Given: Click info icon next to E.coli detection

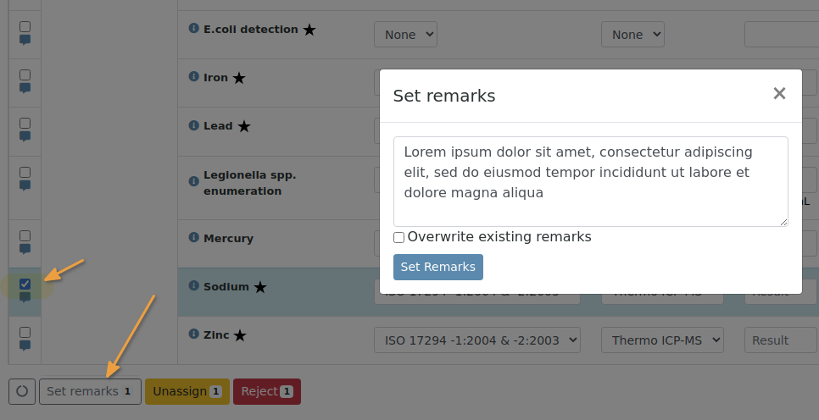Looking at the screenshot, I should coord(193,29).
